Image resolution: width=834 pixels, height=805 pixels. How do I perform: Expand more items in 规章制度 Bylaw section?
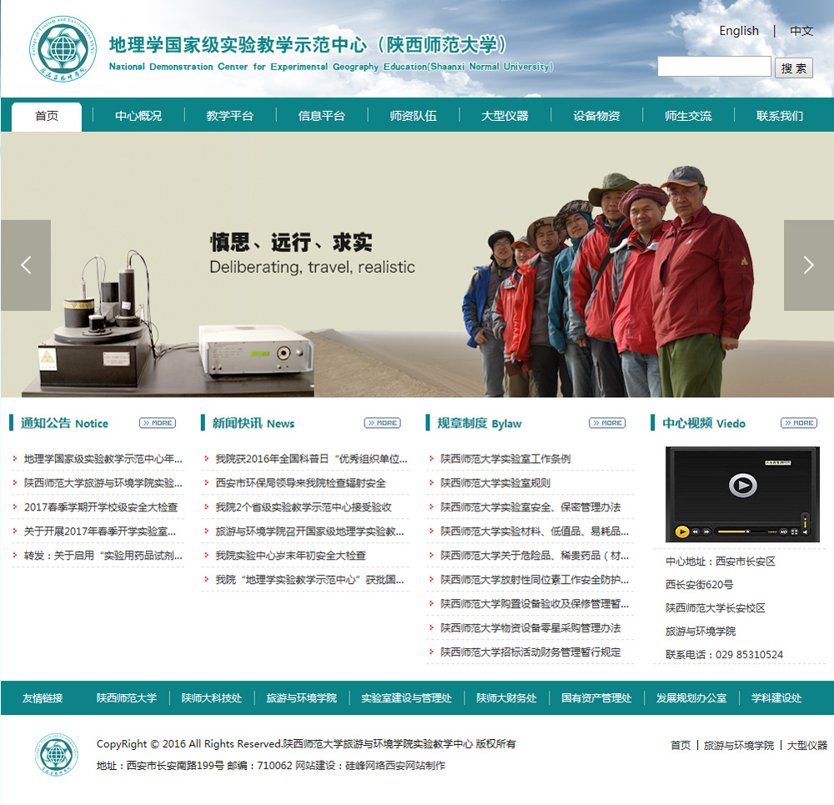607,423
